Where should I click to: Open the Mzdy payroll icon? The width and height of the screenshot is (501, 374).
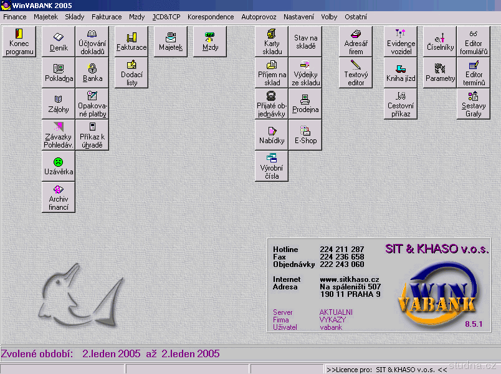(x=210, y=42)
